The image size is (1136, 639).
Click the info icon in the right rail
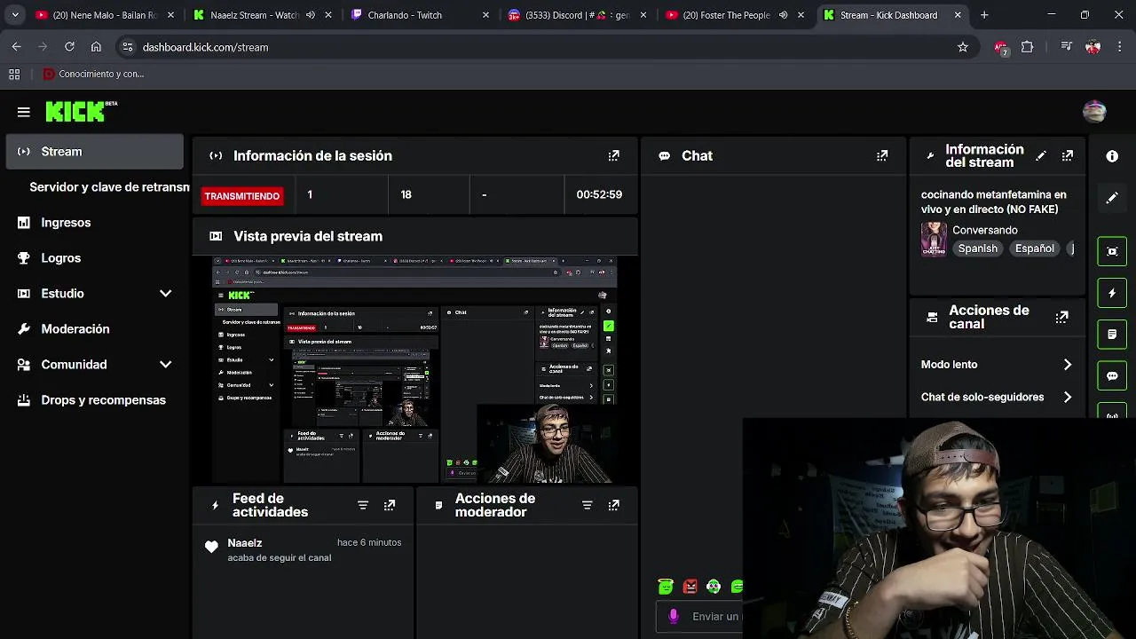click(1112, 155)
